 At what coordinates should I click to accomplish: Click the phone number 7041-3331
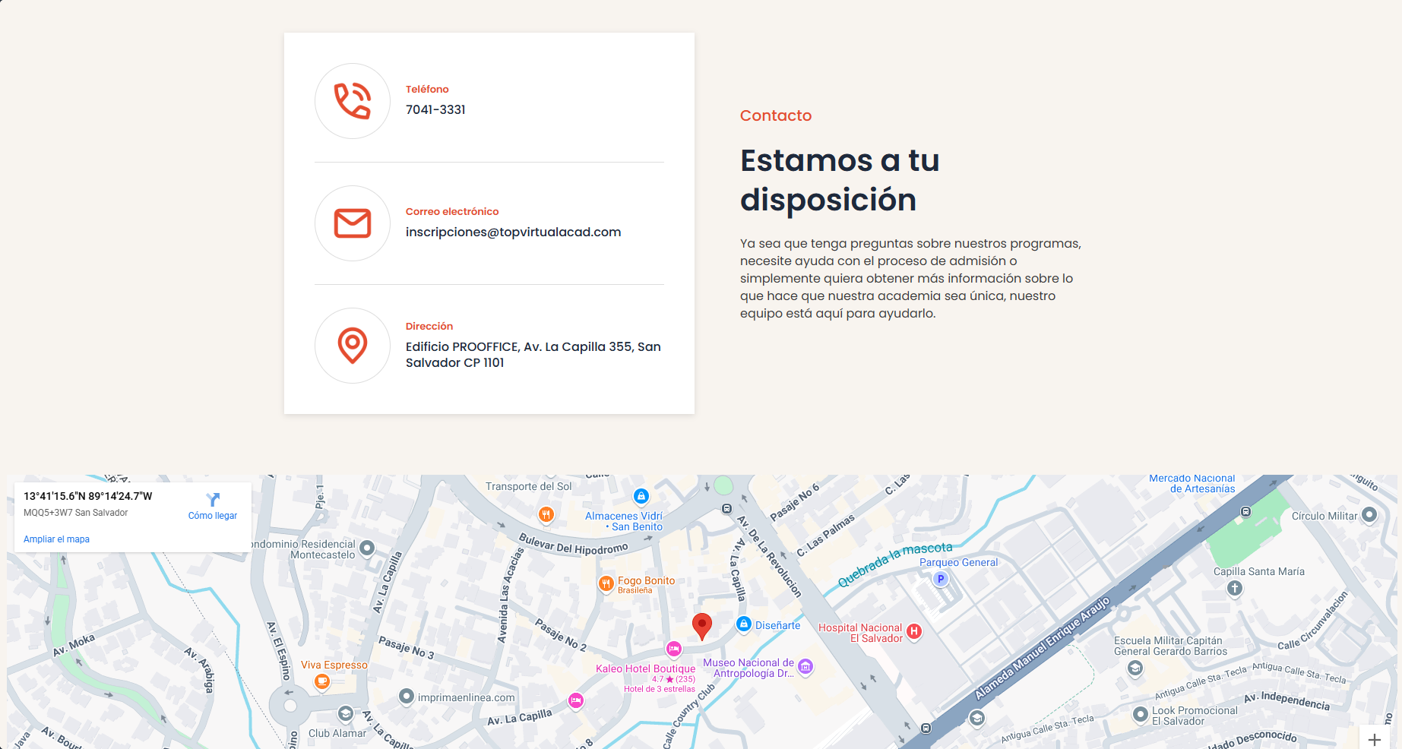435,109
